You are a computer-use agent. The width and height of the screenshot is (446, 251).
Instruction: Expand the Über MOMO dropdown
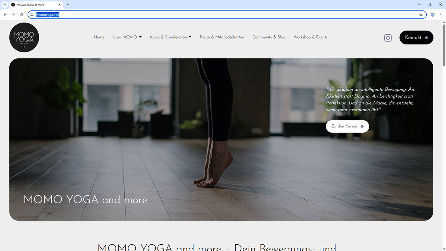tap(127, 37)
